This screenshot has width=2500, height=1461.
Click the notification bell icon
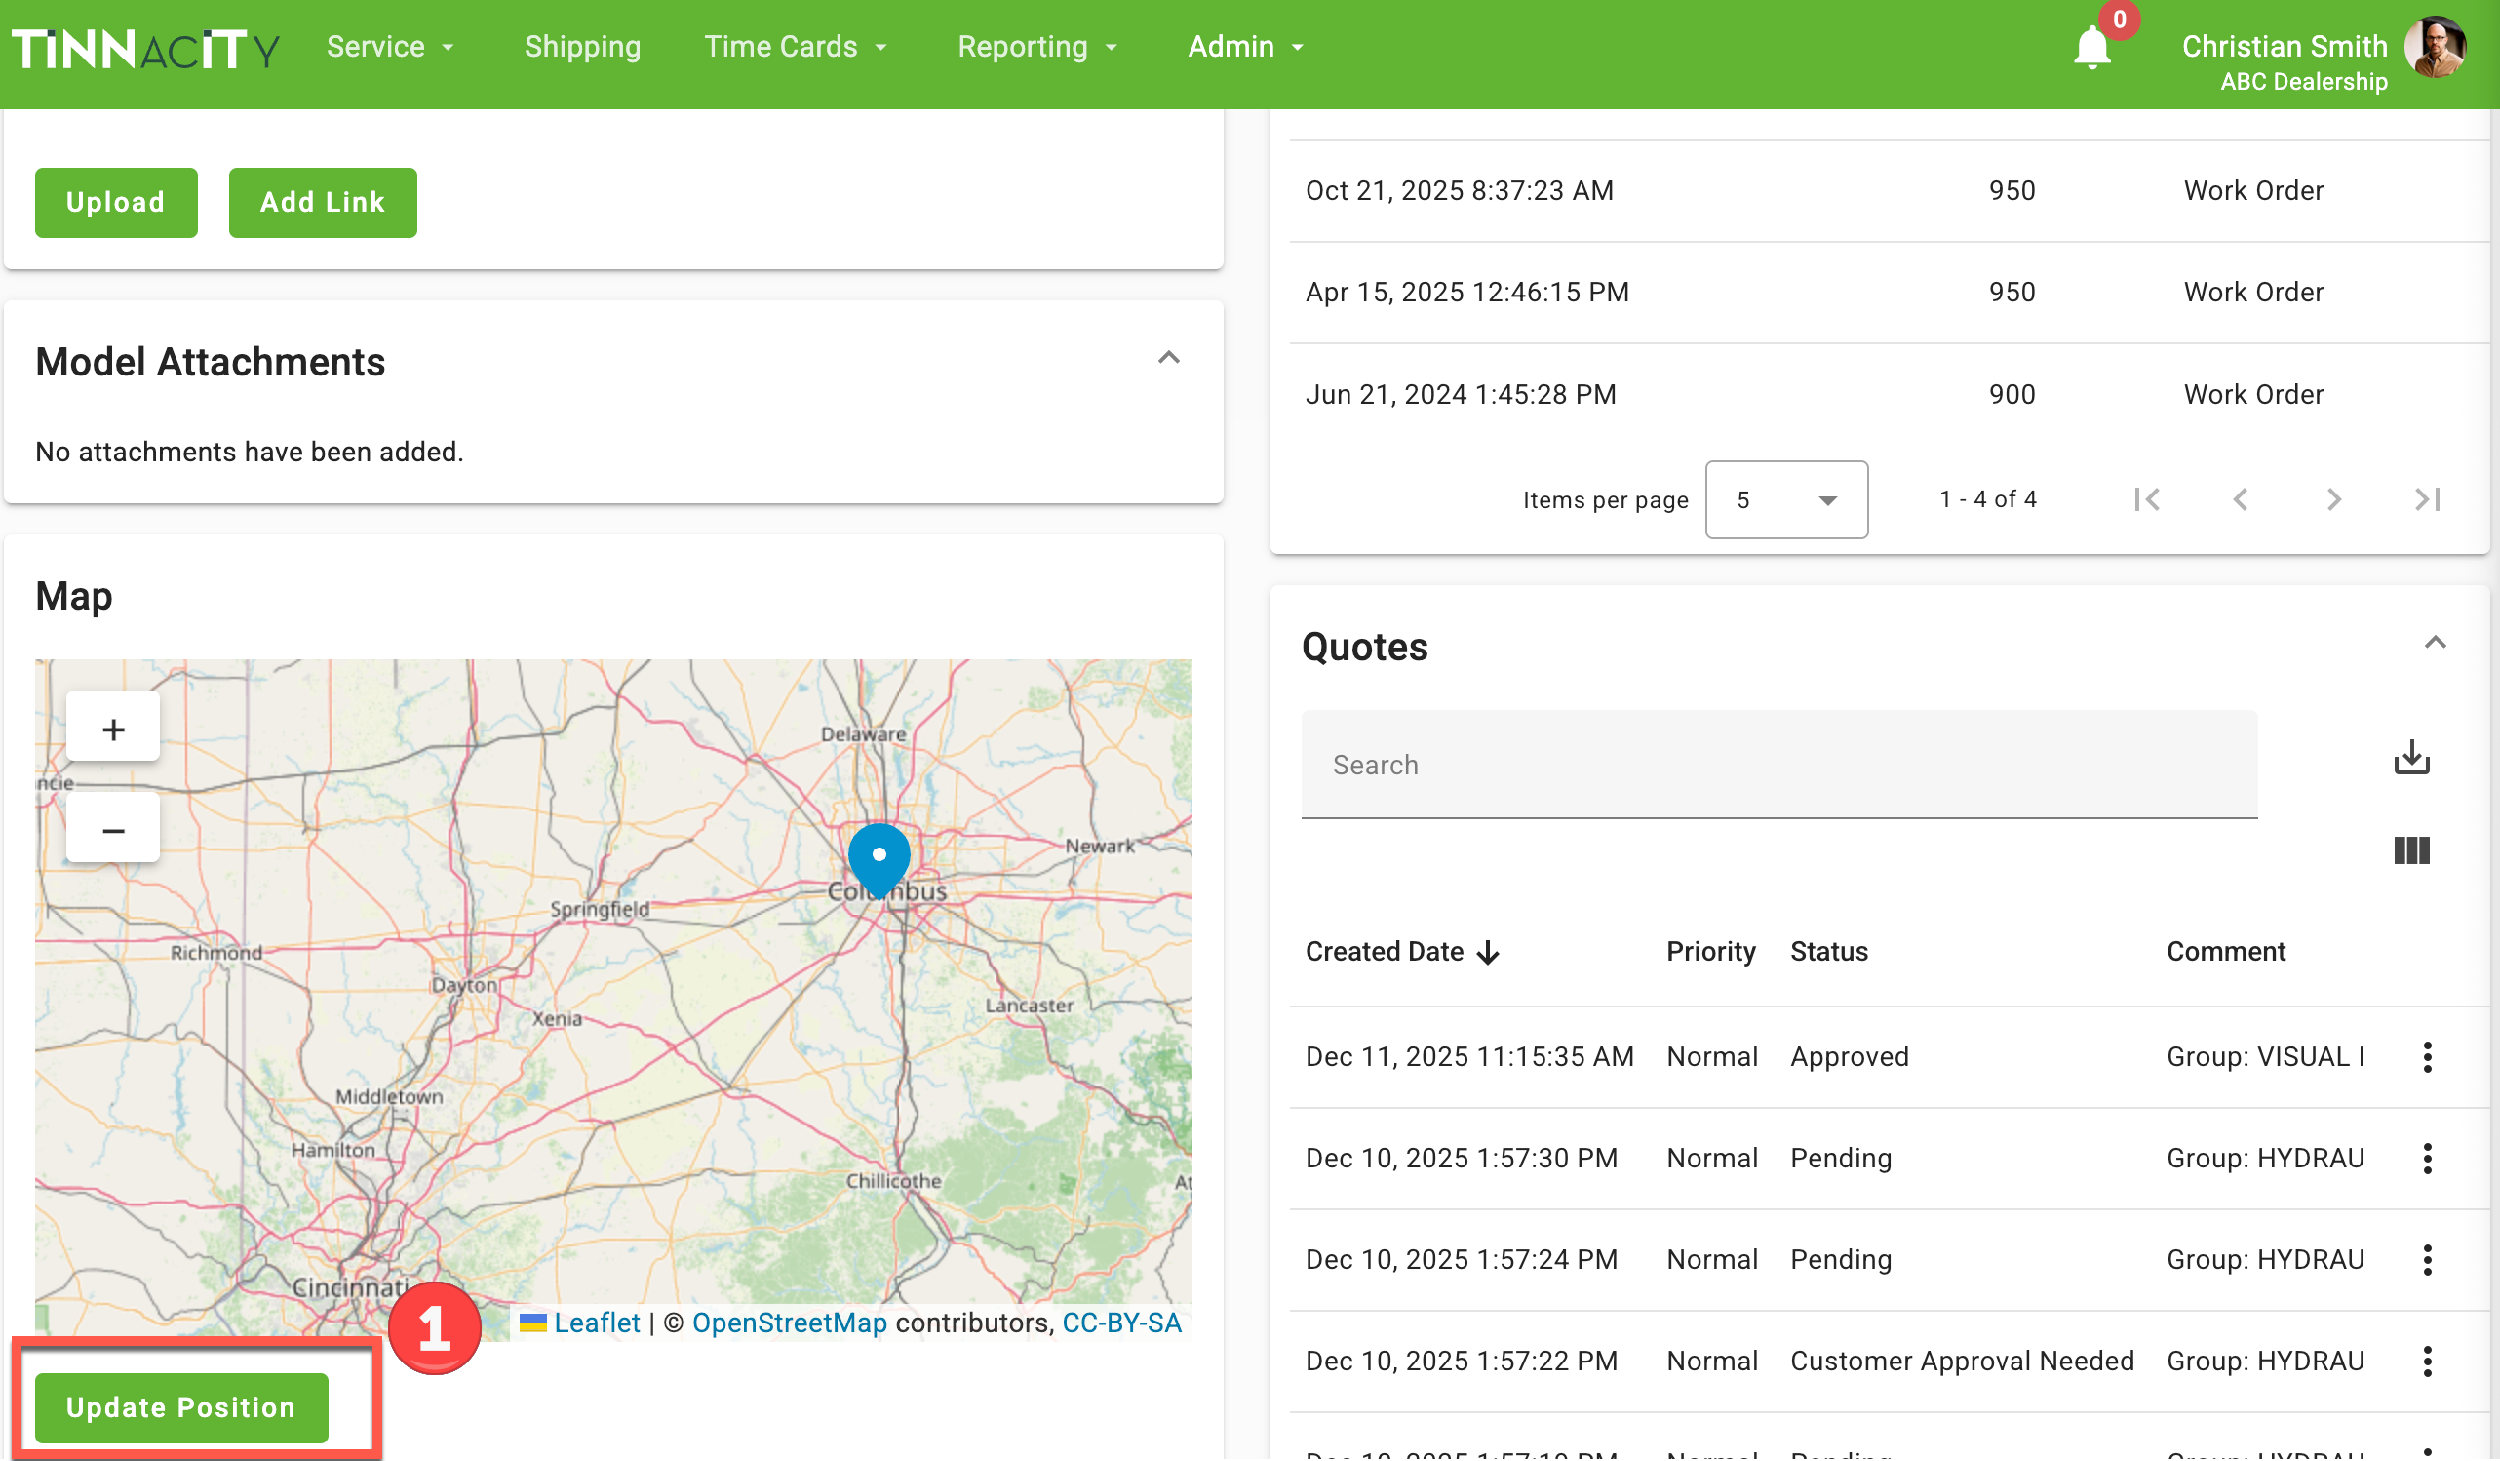pos(2091,48)
